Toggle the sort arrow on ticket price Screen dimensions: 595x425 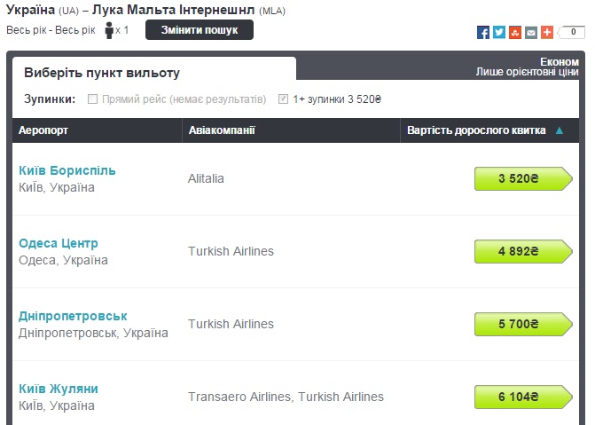tap(559, 130)
